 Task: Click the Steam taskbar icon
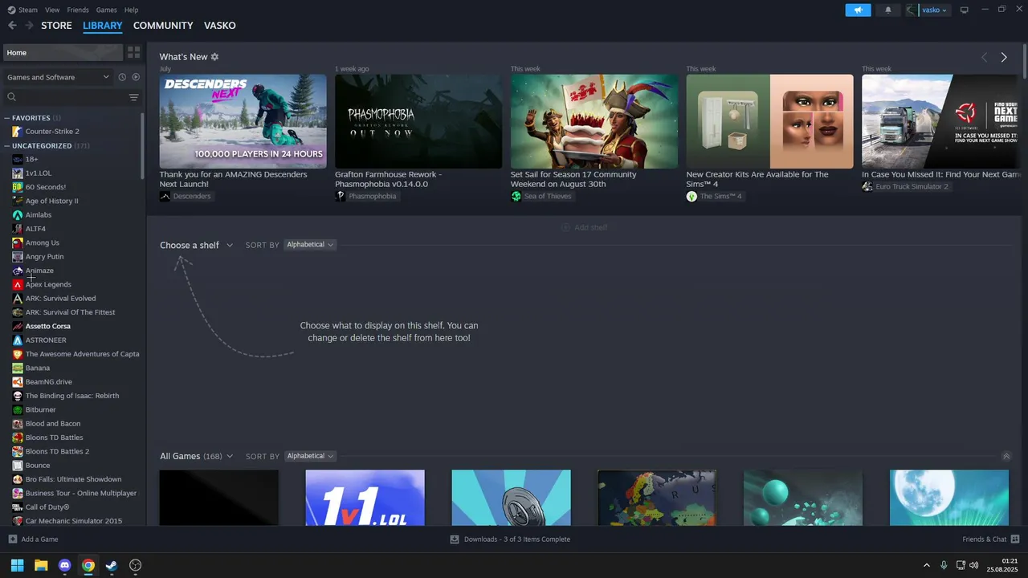click(x=112, y=565)
